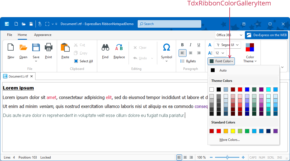This screenshot has width=290, height=161.
Task: Click the Font Color dropdown button
Action: [x=221, y=61]
